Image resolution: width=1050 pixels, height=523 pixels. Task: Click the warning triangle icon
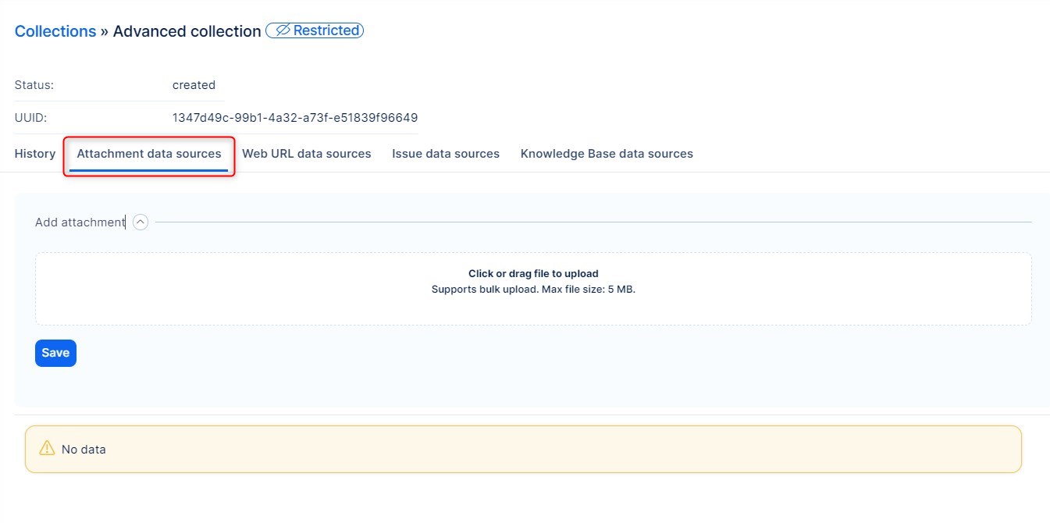pos(47,449)
